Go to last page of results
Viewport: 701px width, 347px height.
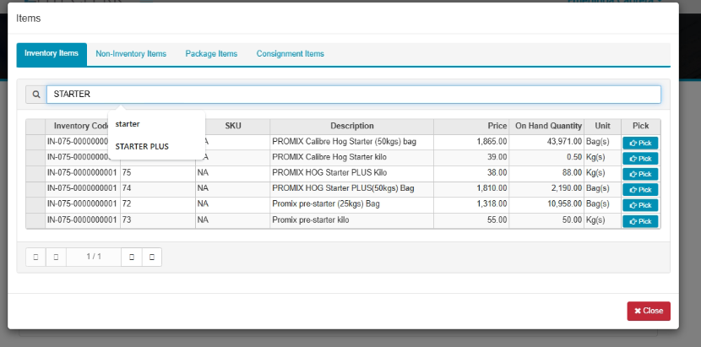[x=151, y=258]
